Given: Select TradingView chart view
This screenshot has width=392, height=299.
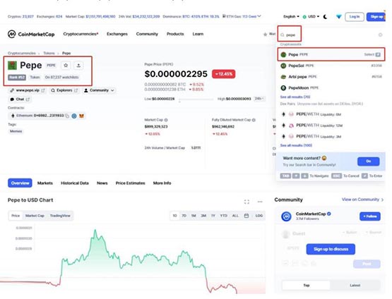Looking at the screenshot, I should click(x=60, y=216).
